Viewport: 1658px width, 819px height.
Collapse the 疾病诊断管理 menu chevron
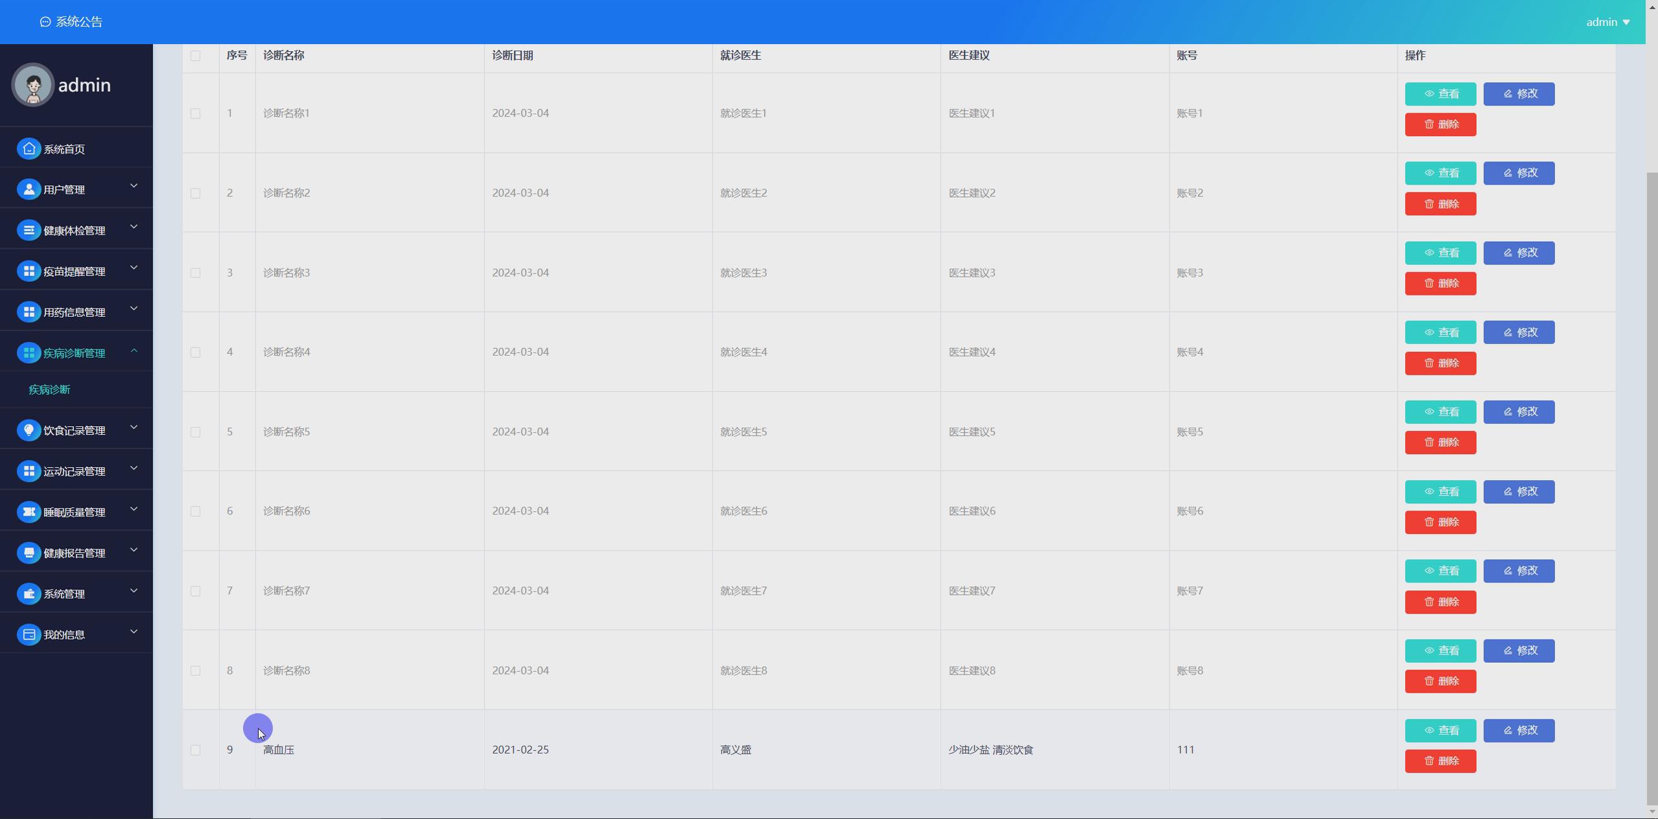coord(134,351)
